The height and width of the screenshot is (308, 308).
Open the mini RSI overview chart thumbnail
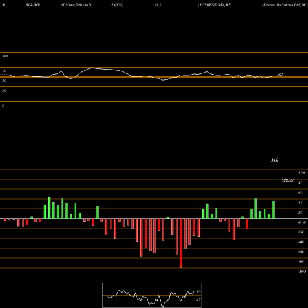[x=152, y=295]
